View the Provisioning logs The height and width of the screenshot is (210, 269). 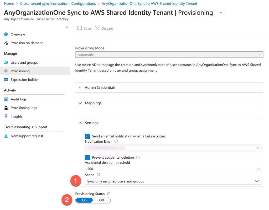24,108
